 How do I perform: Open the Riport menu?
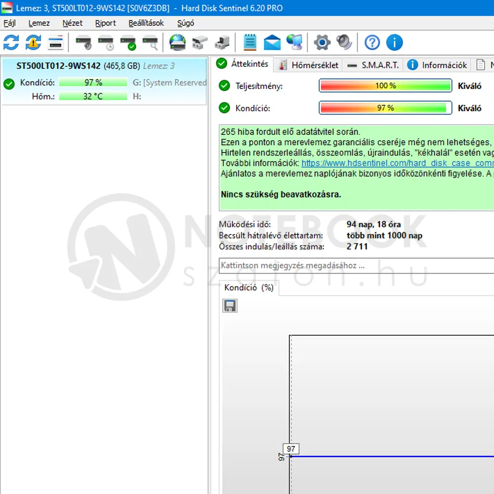[x=105, y=23]
